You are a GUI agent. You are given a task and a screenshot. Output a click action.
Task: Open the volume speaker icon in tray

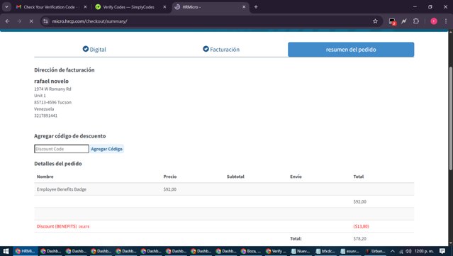(x=408, y=251)
